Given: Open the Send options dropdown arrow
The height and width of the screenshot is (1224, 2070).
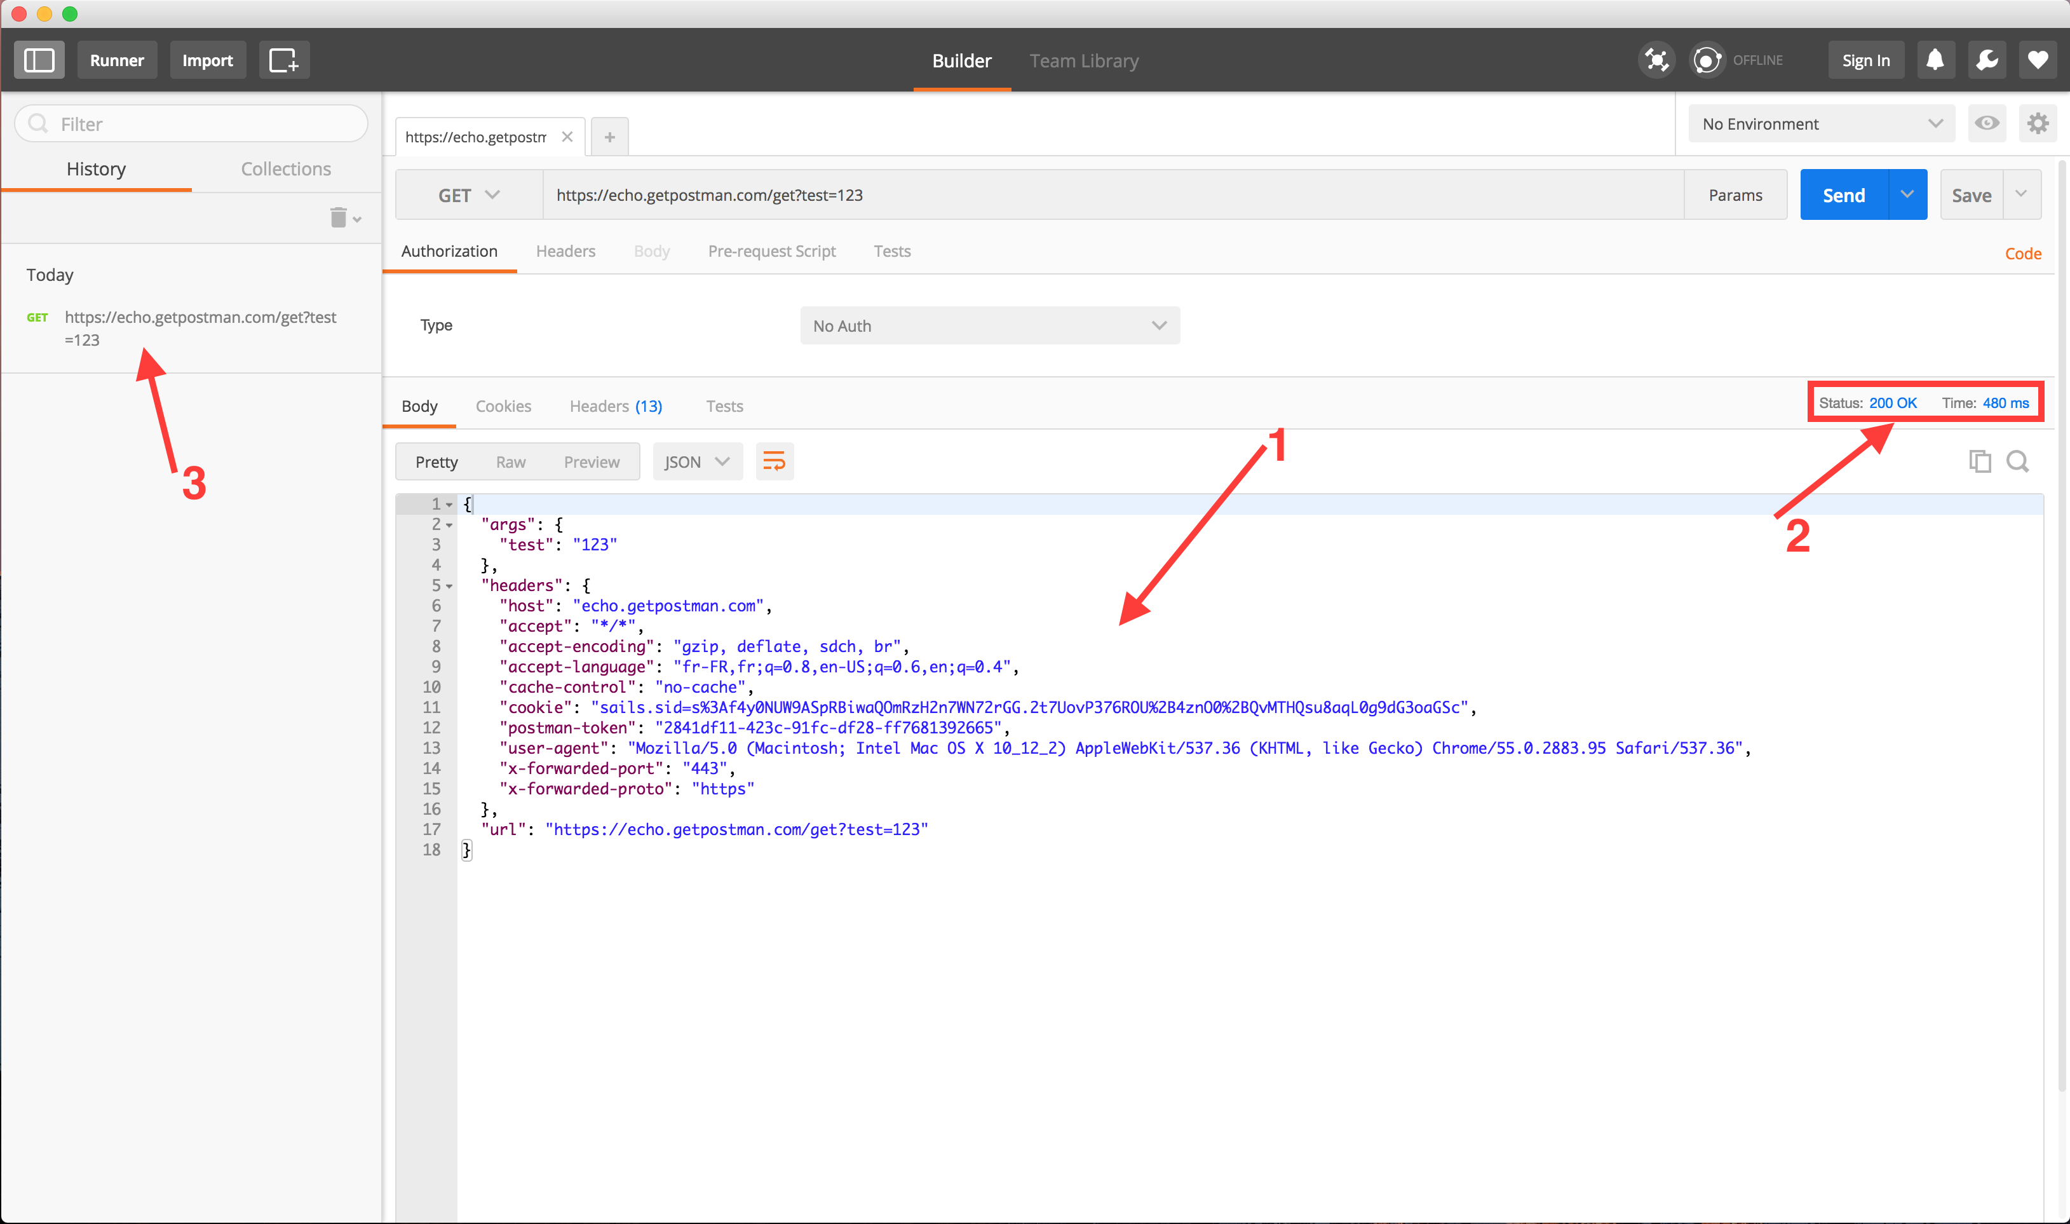Looking at the screenshot, I should (x=1907, y=194).
